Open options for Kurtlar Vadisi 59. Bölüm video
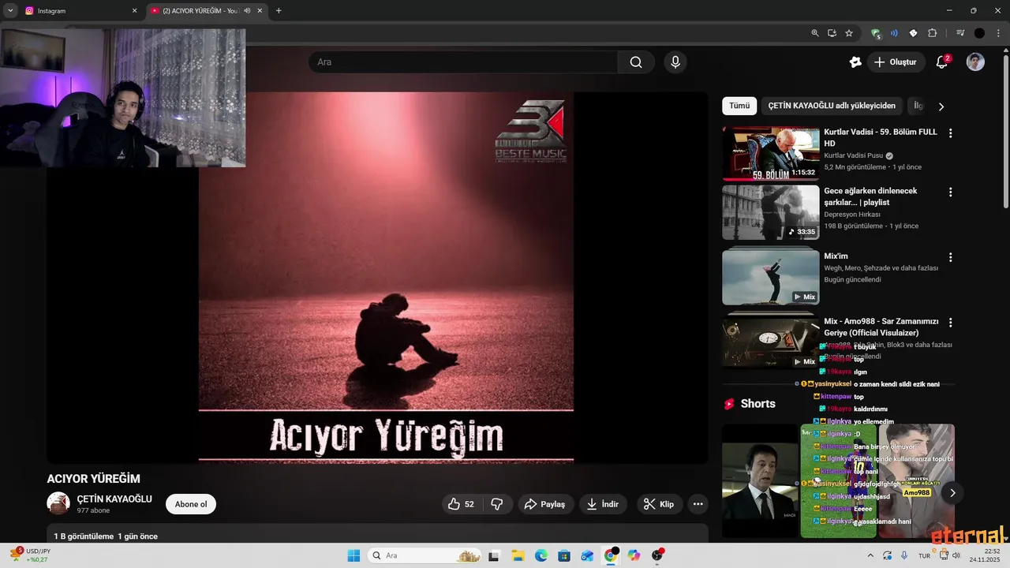 [x=950, y=133]
